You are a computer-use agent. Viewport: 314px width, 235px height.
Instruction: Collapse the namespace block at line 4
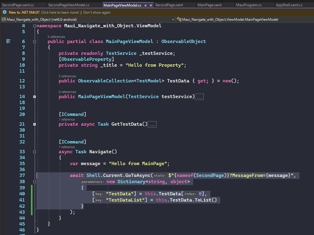pyautogui.click(x=34, y=26)
